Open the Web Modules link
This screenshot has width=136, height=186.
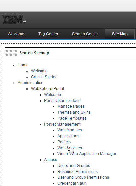tap(70, 130)
